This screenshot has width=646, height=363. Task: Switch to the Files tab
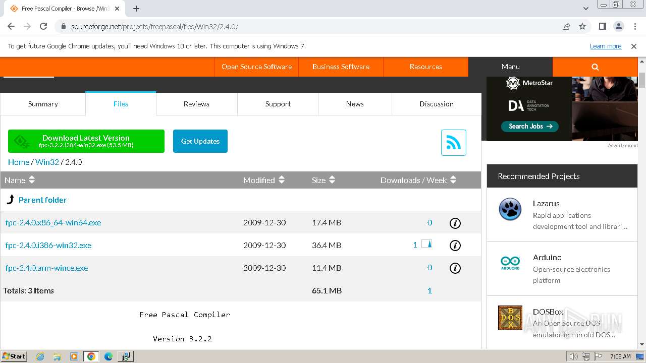pyautogui.click(x=121, y=104)
